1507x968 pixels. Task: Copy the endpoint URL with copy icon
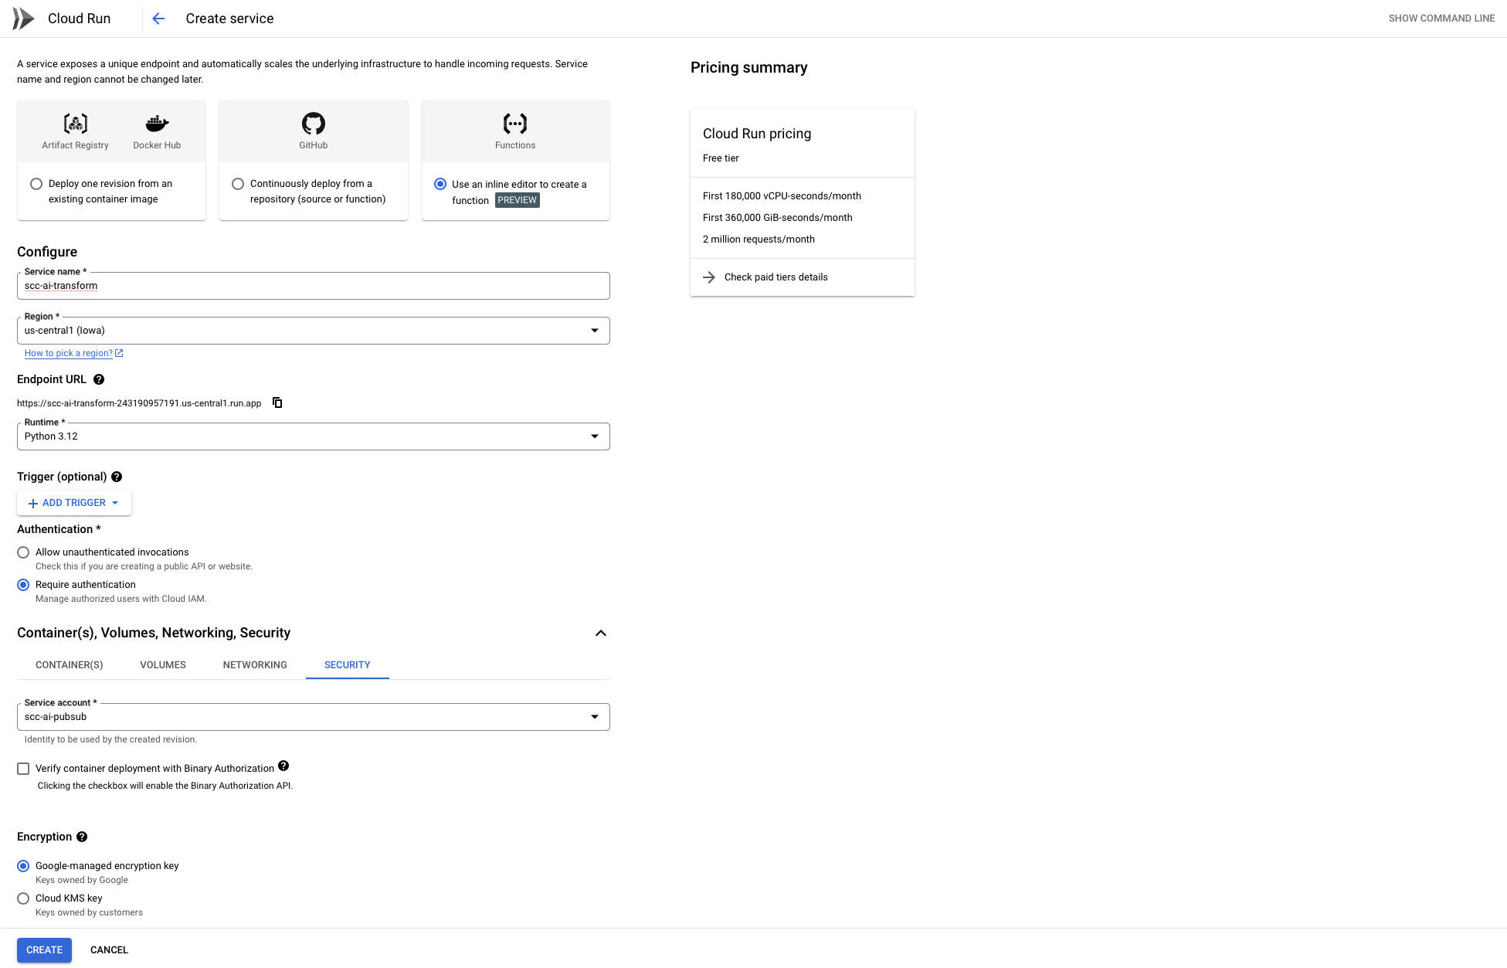277,402
